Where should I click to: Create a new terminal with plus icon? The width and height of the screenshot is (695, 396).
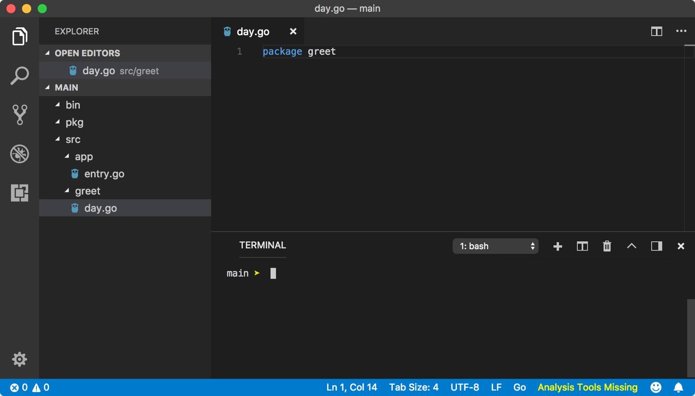[558, 246]
